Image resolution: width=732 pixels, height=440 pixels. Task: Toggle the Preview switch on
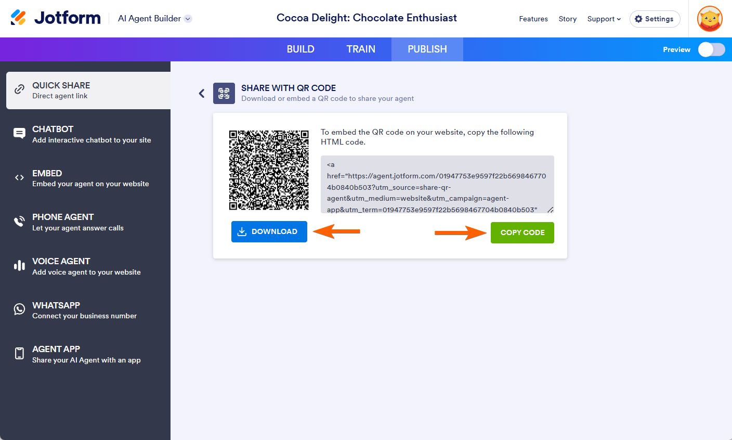click(x=711, y=49)
